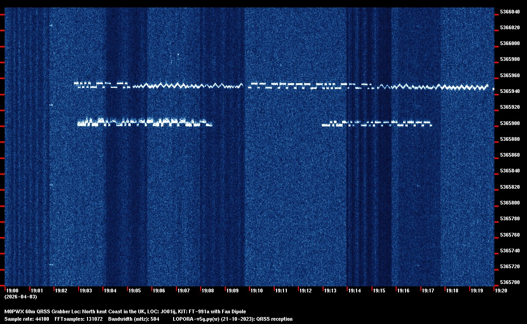
Task: Click the 5366040 frequency label
Action: coord(510,12)
